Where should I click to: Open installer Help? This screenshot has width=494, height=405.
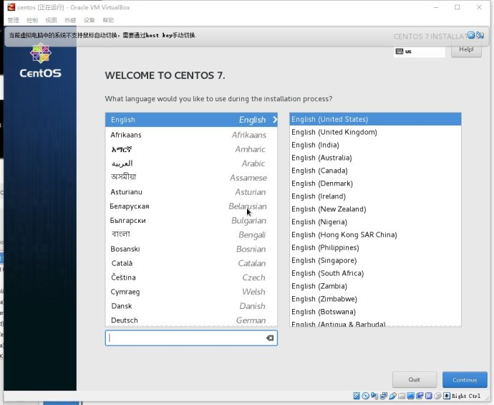[x=466, y=50]
